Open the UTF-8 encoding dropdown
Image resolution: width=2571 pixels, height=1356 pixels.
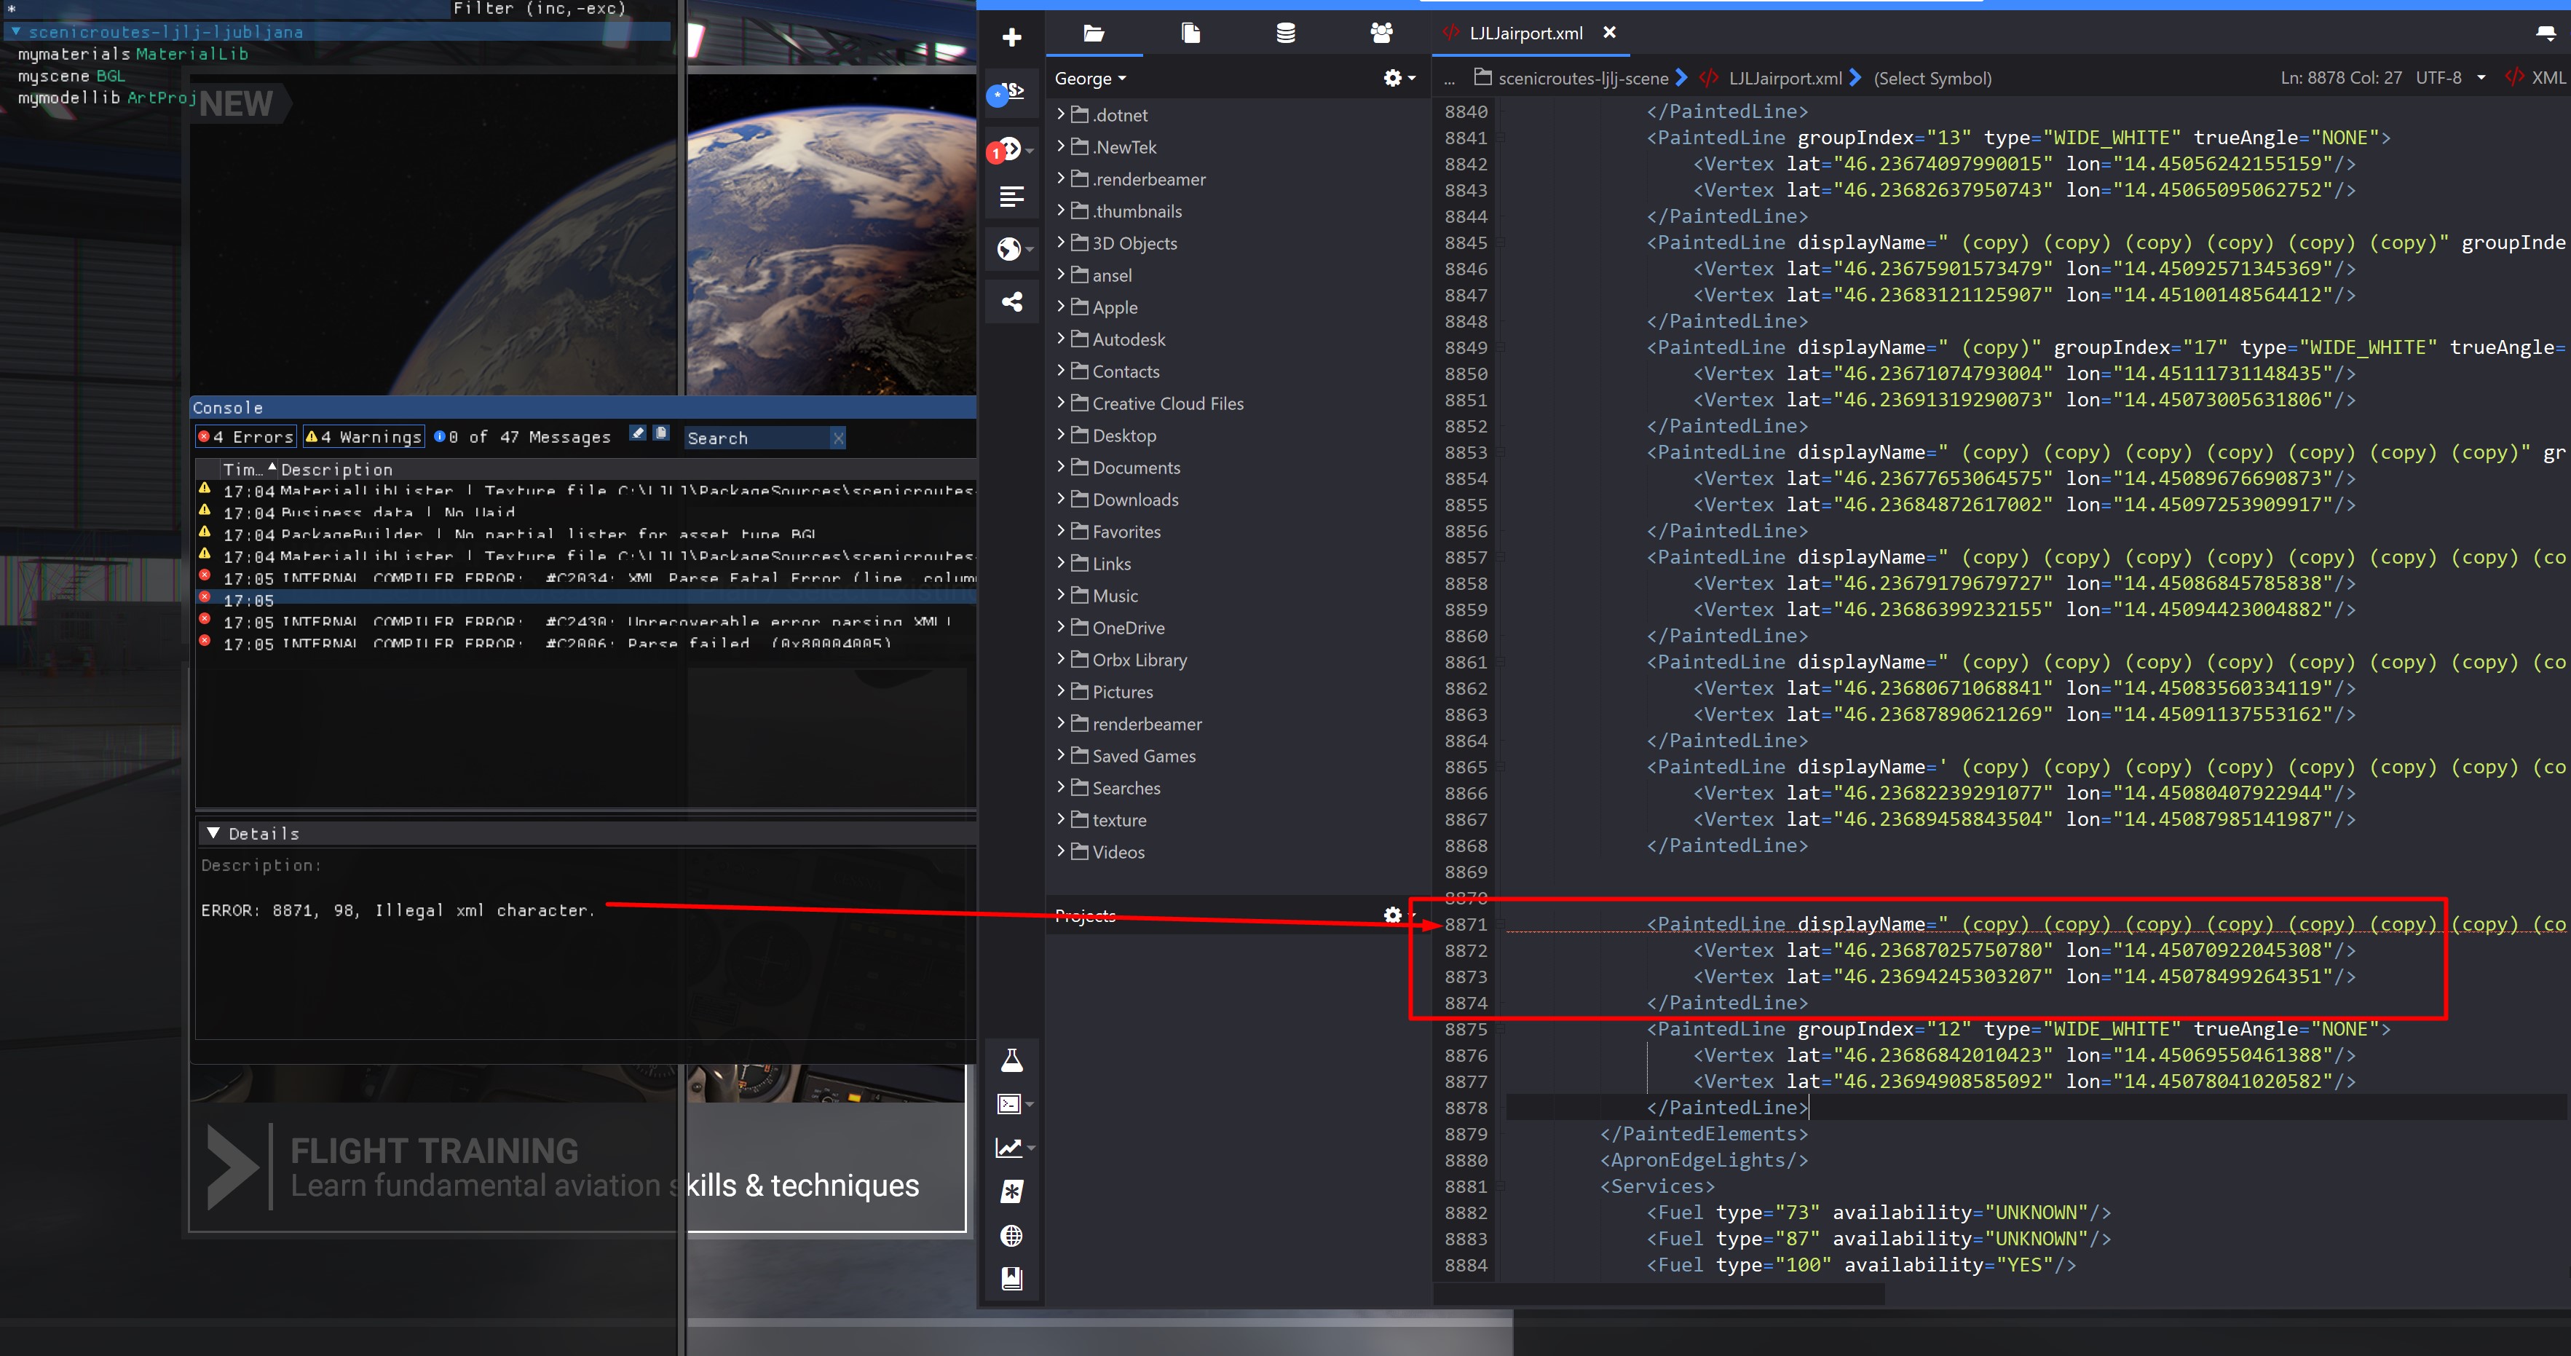click(2448, 78)
